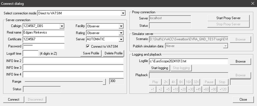This screenshot has height=106, width=257.
Task: Click the Play playback button
Action: 155,82
